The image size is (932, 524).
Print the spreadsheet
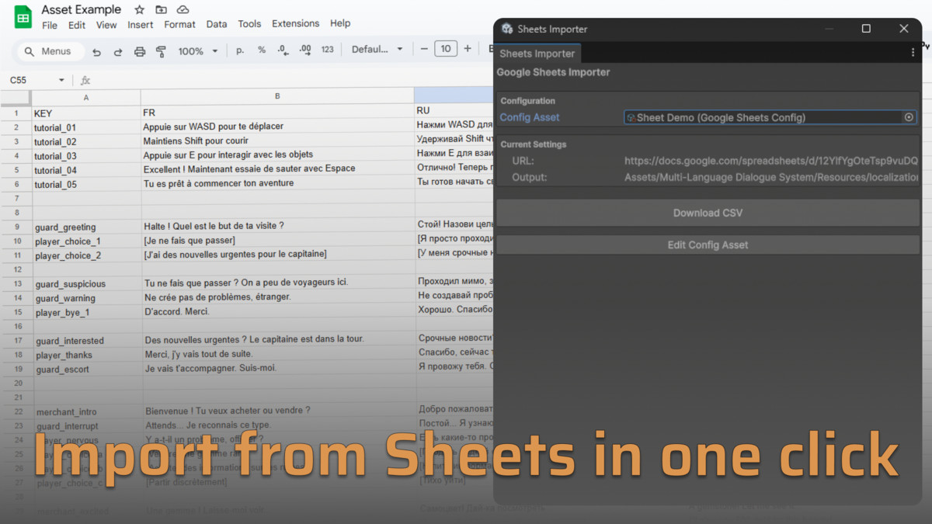140,51
